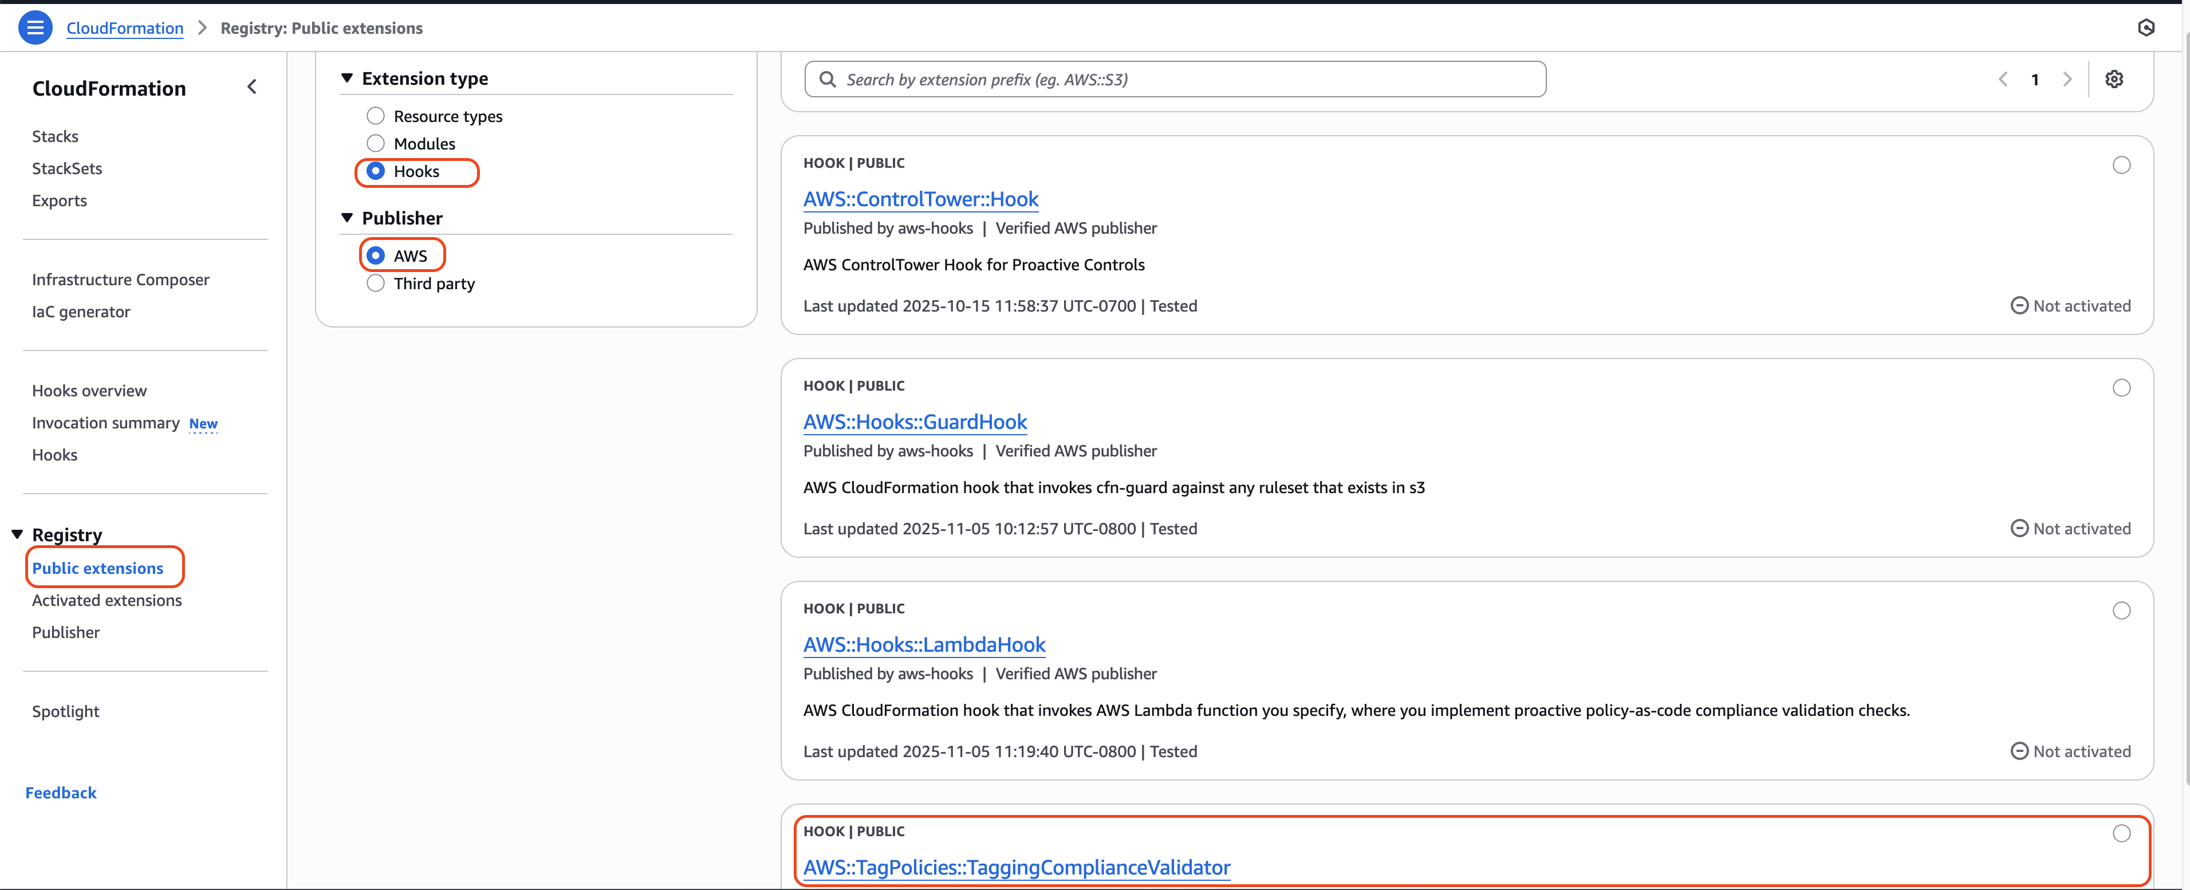The height and width of the screenshot is (890, 2190).
Task: Open the Stacks page from sidebar
Action: 55,136
